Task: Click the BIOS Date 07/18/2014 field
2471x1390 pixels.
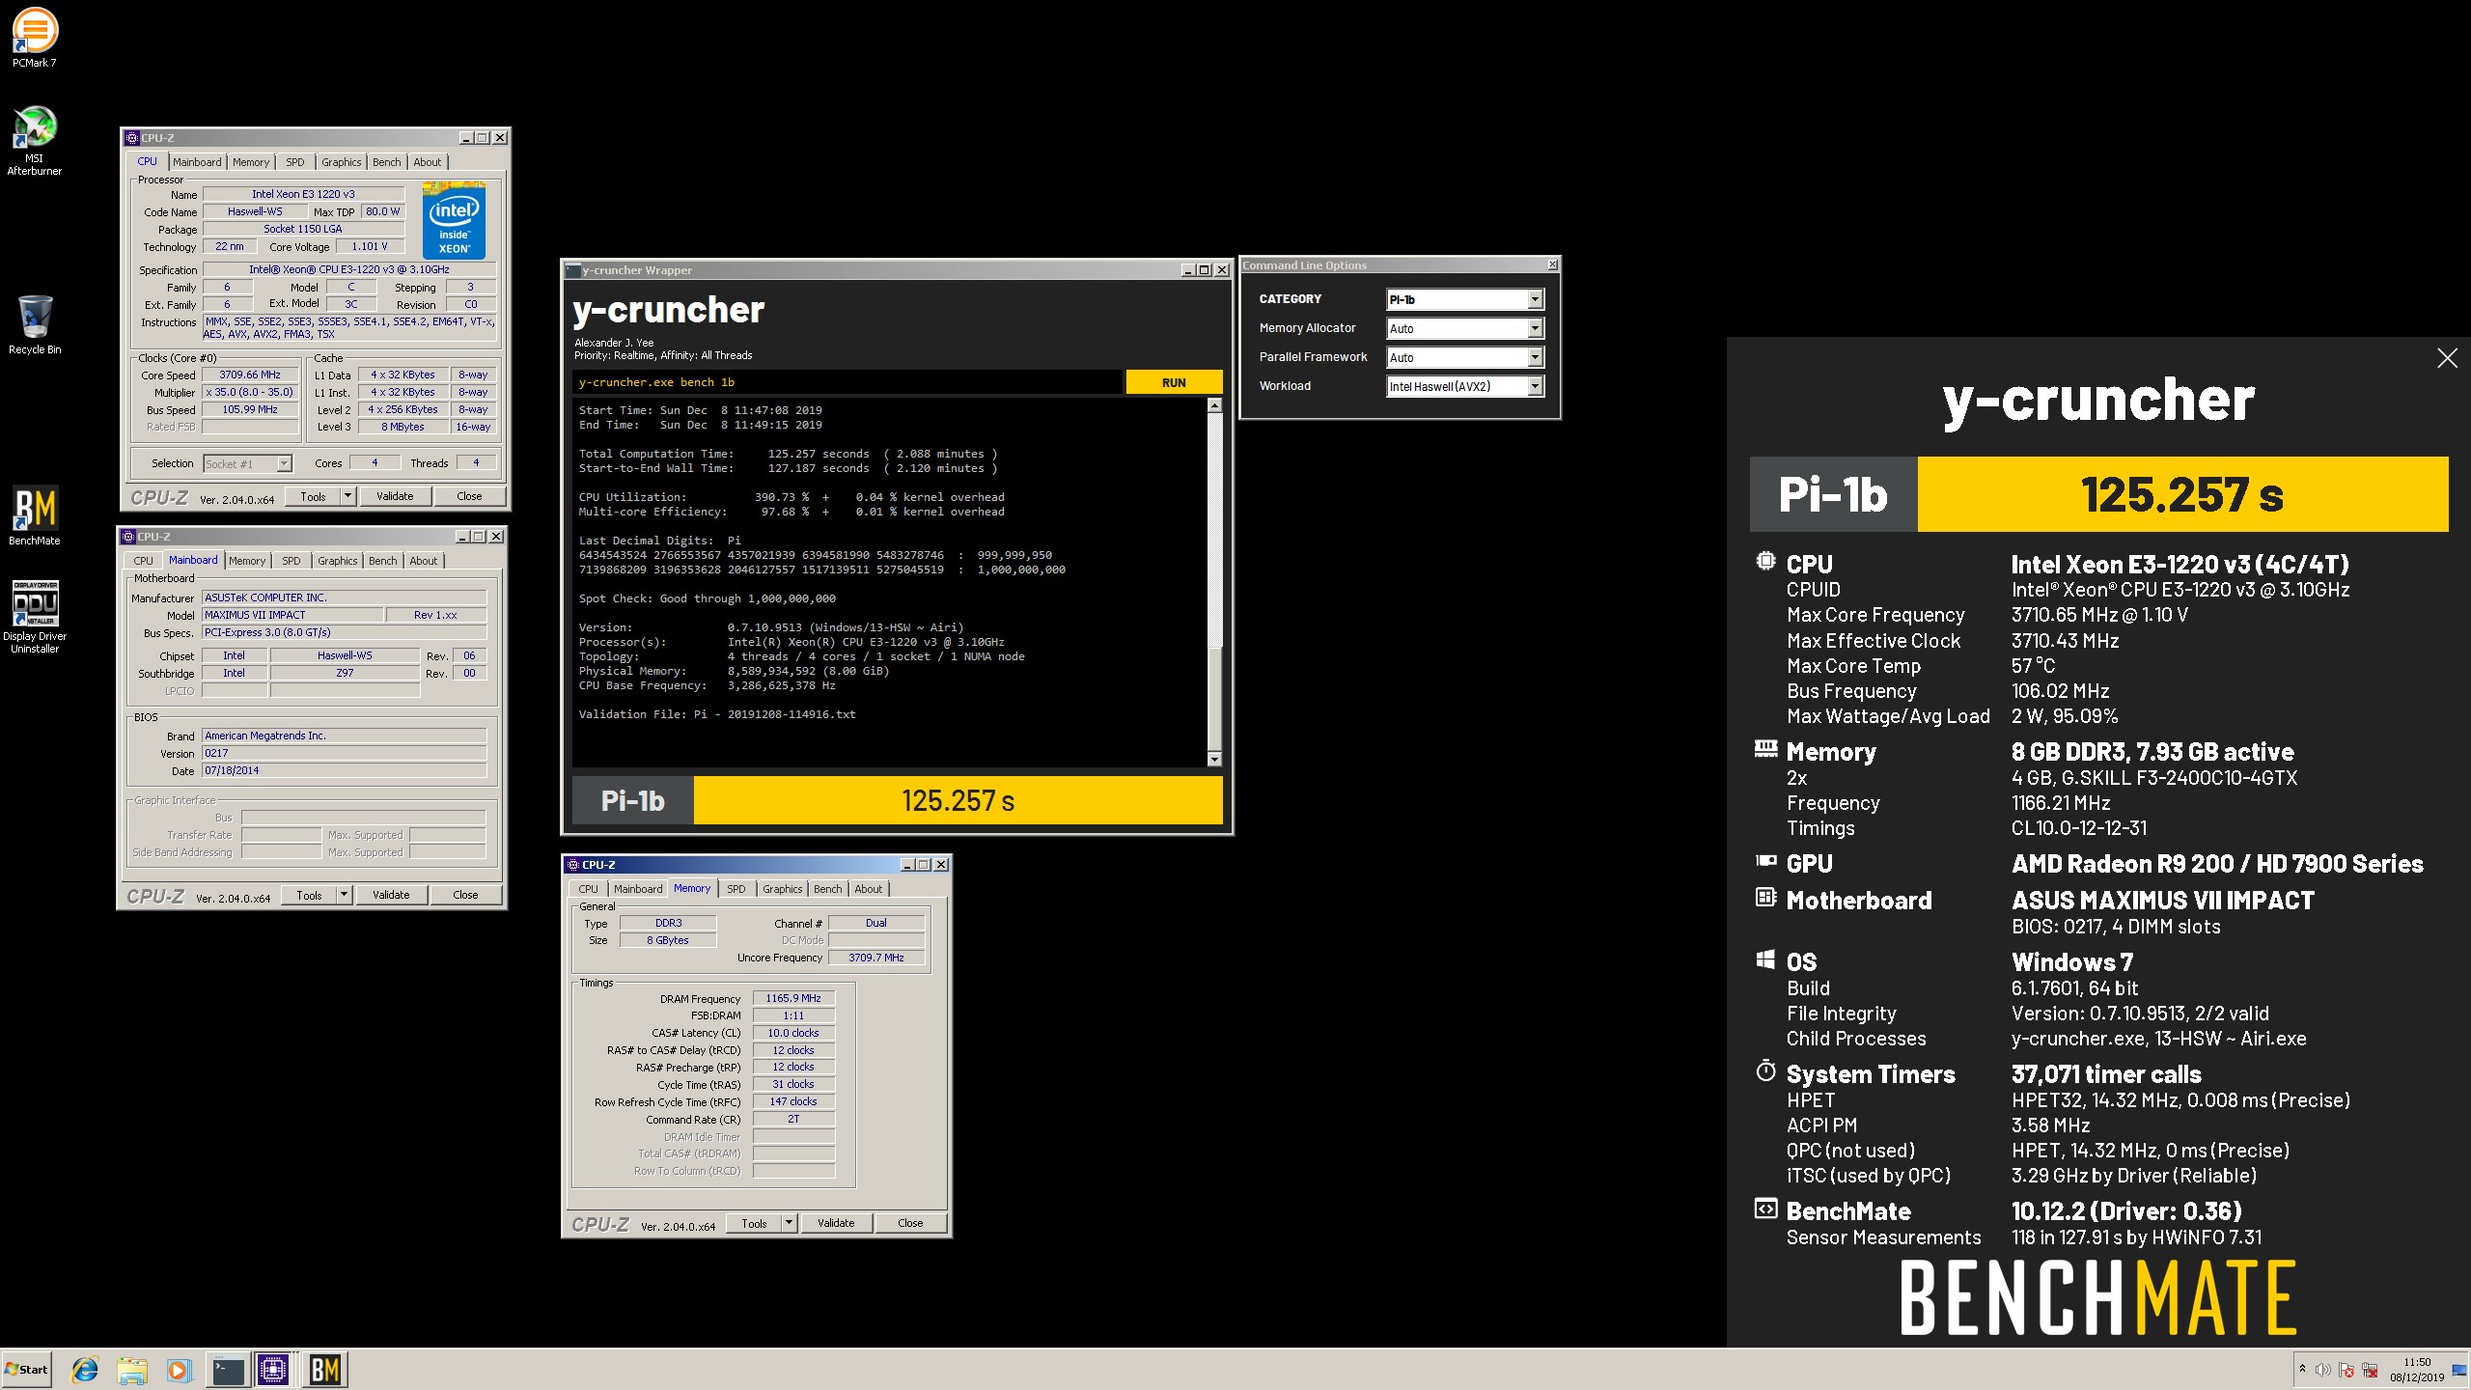Action: pos(345,770)
